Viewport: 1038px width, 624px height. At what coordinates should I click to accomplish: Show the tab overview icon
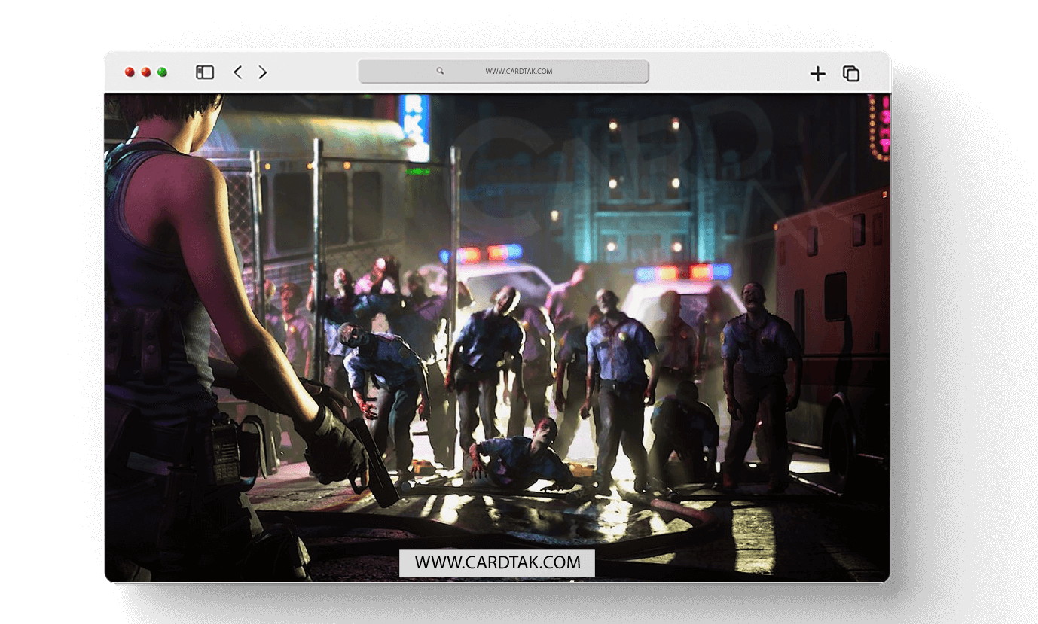click(x=851, y=73)
